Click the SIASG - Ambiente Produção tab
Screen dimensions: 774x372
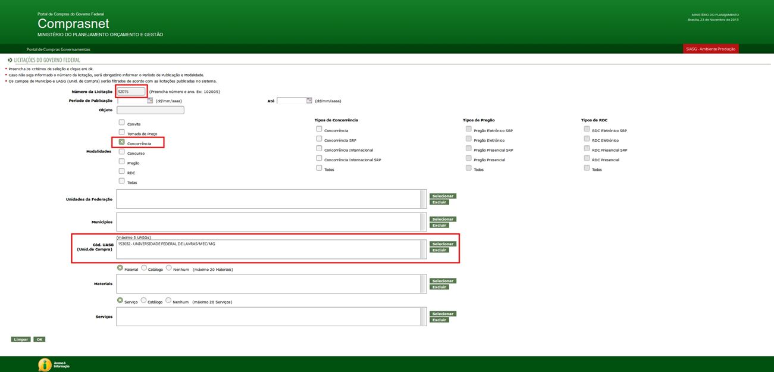[x=711, y=49]
